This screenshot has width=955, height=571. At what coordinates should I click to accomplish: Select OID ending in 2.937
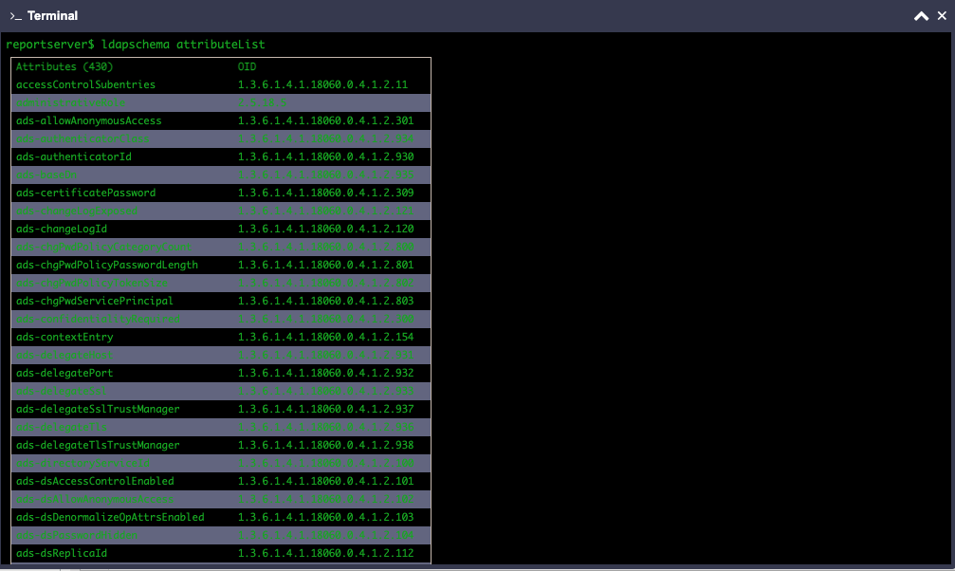(x=326, y=409)
